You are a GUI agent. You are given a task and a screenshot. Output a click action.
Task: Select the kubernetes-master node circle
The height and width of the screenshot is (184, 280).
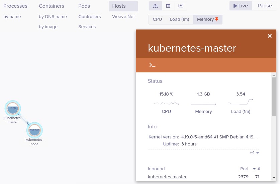[x=13, y=108]
